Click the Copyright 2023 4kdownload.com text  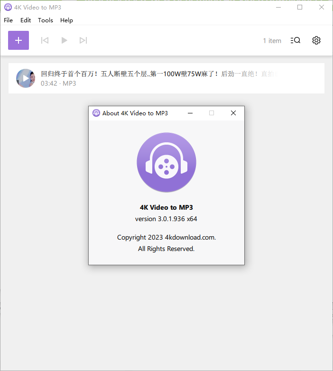166,237
